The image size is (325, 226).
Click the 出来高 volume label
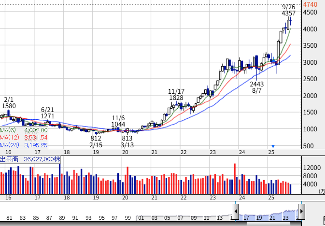[x=9, y=158]
